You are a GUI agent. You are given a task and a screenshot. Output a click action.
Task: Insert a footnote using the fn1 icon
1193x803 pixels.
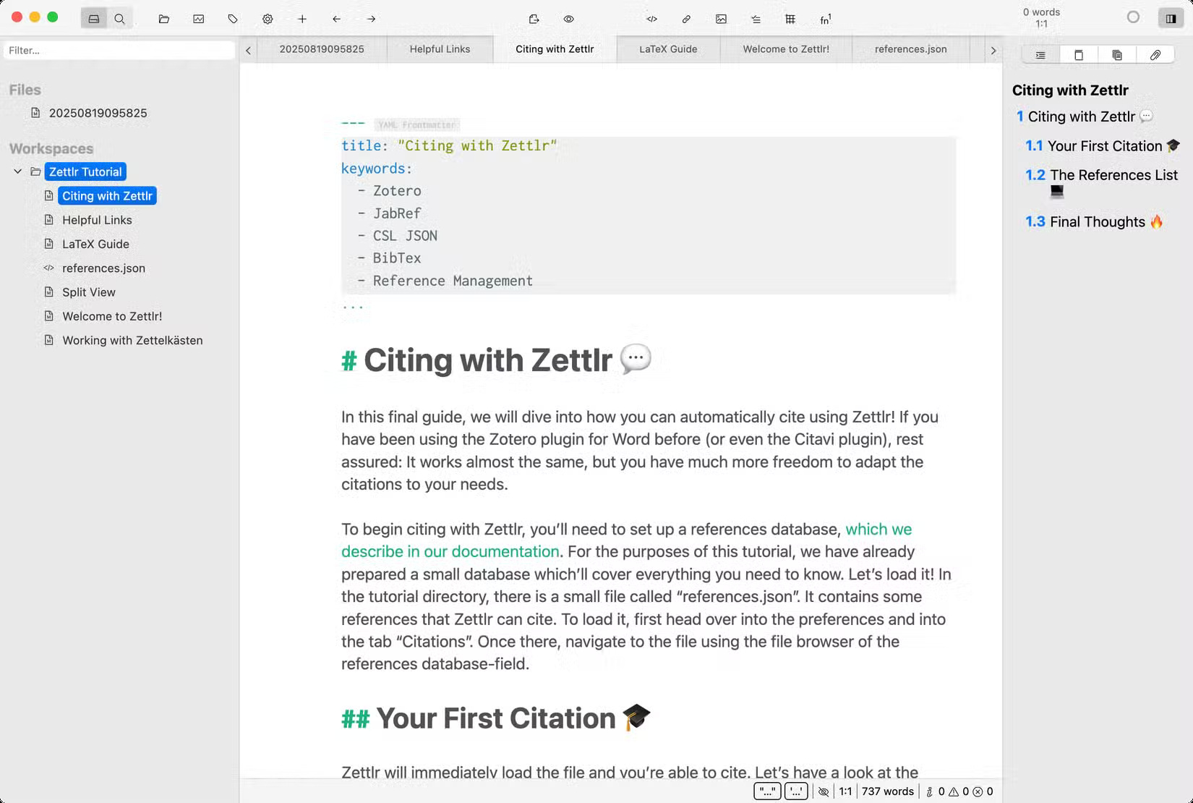(x=825, y=19)
